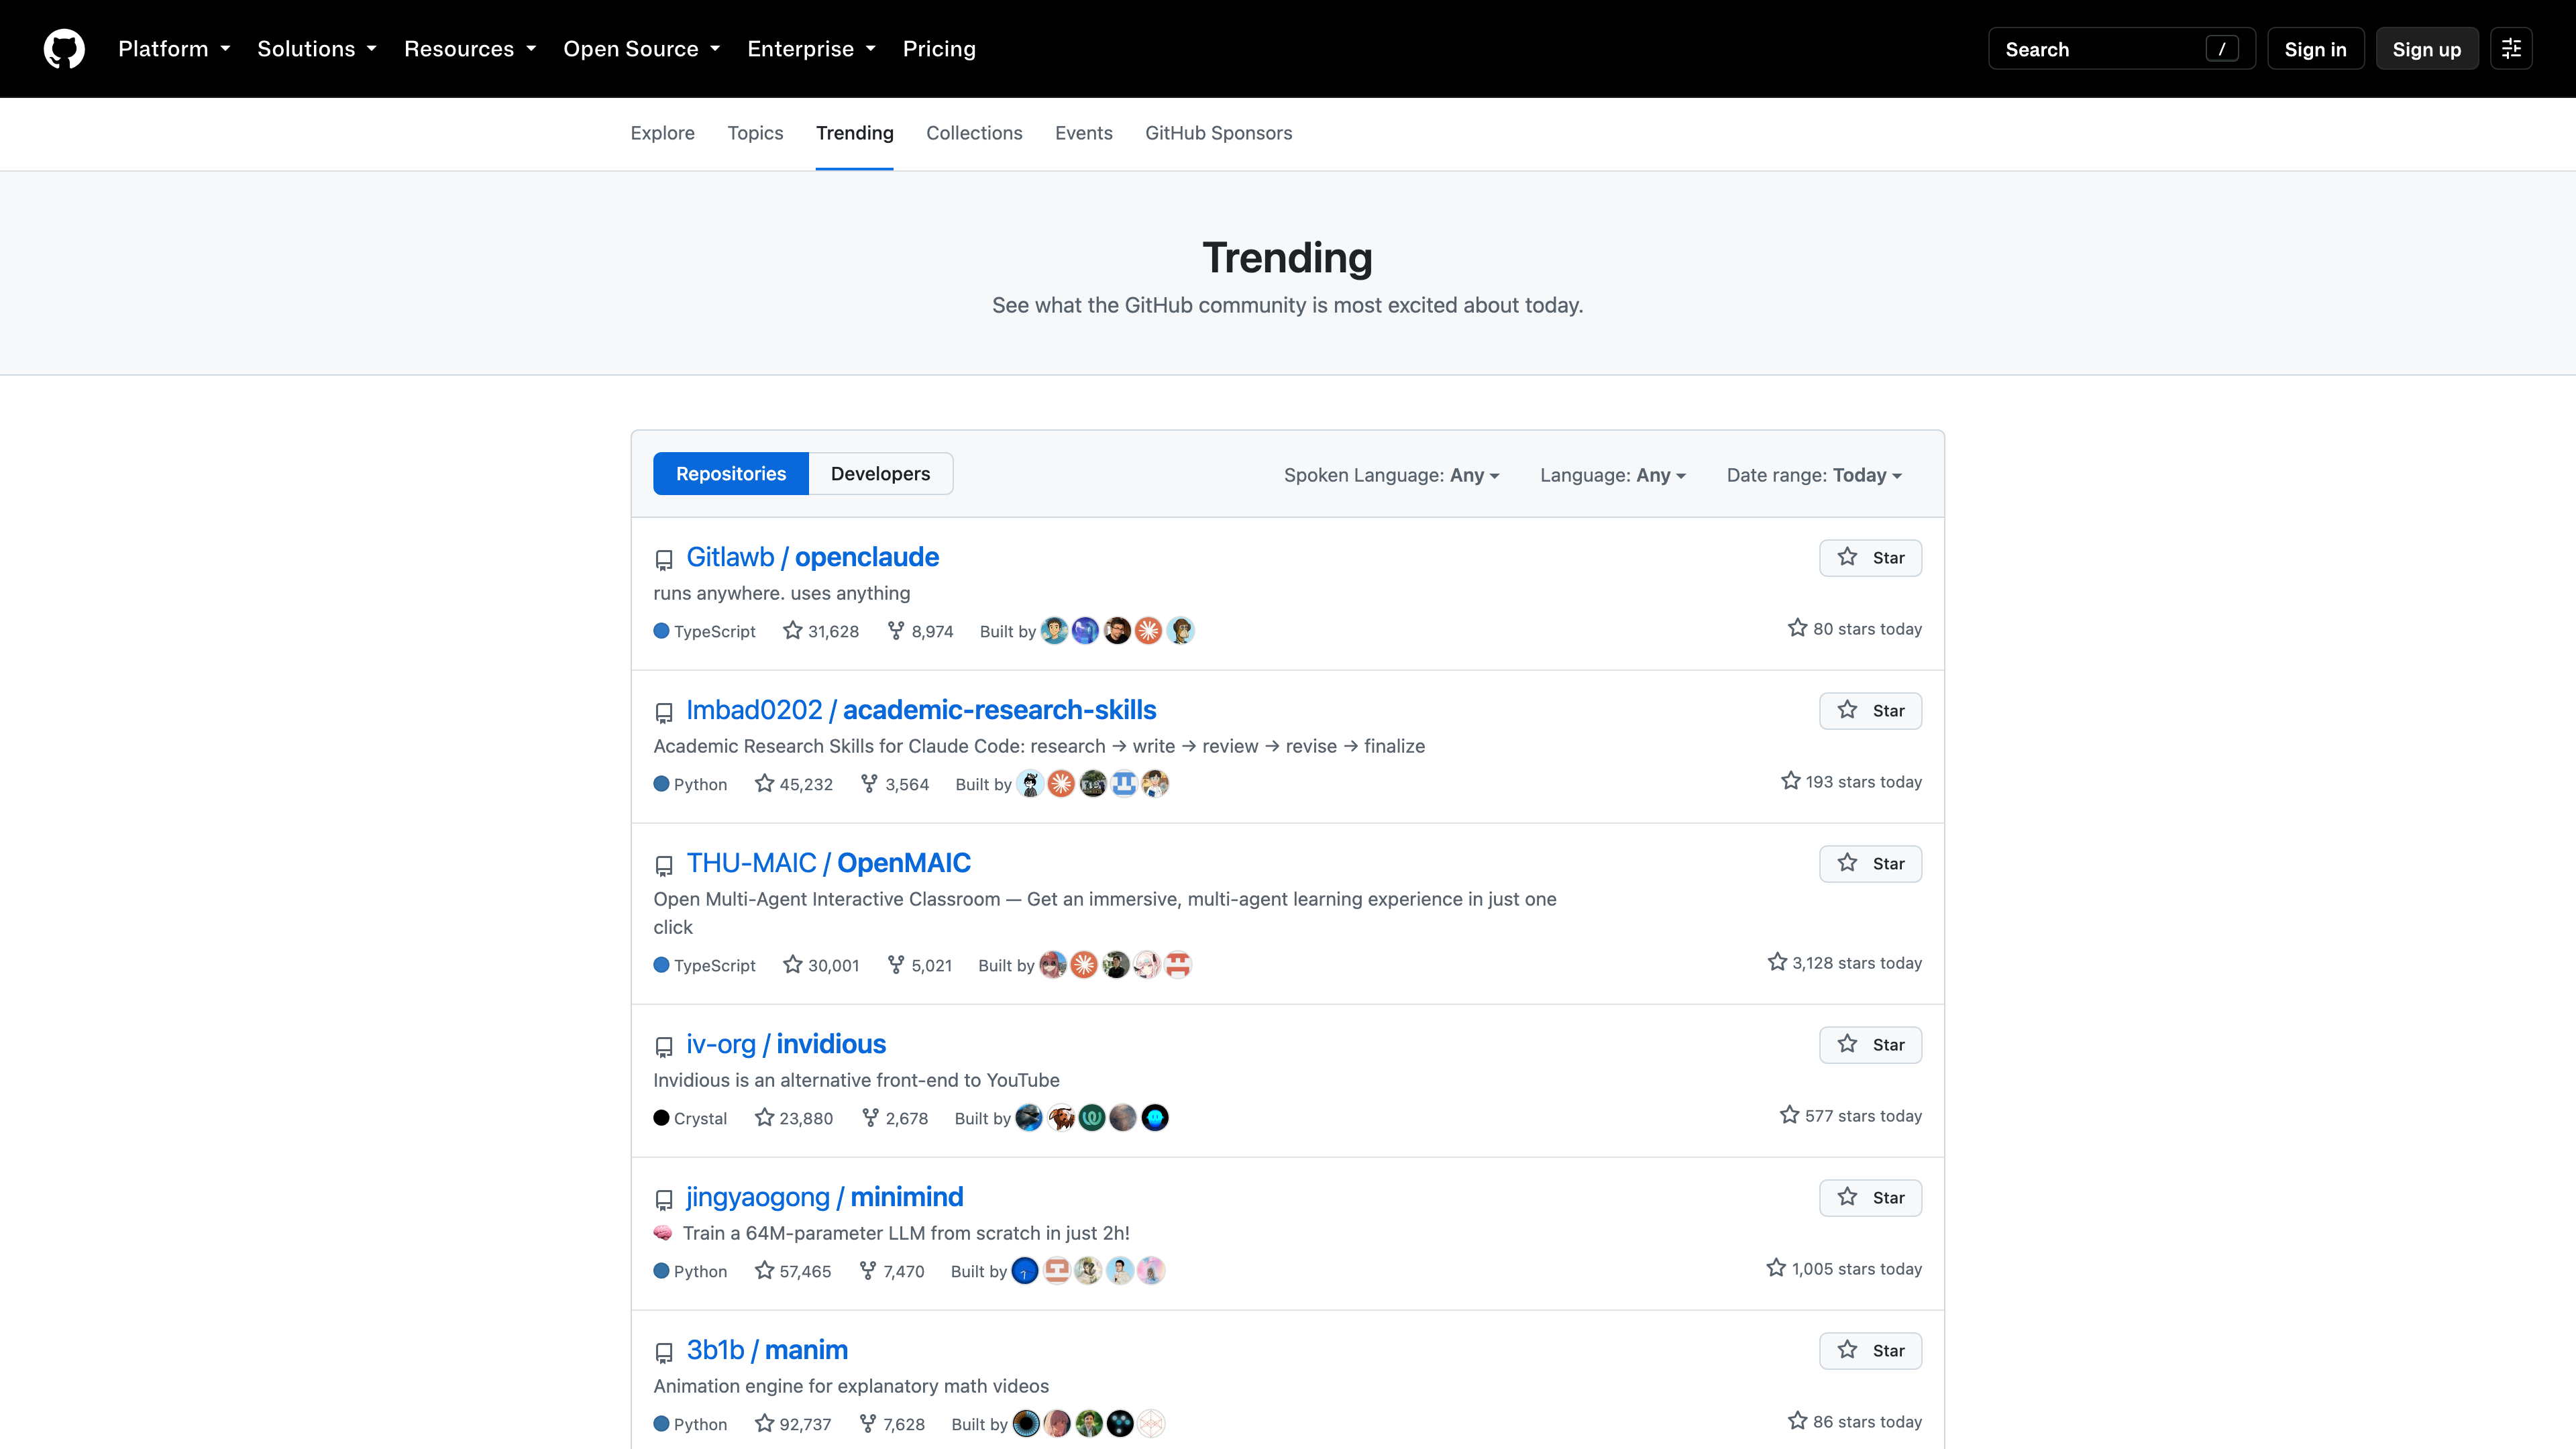Star the jingyaogong / minimind repository

tap(1870, 1198)
